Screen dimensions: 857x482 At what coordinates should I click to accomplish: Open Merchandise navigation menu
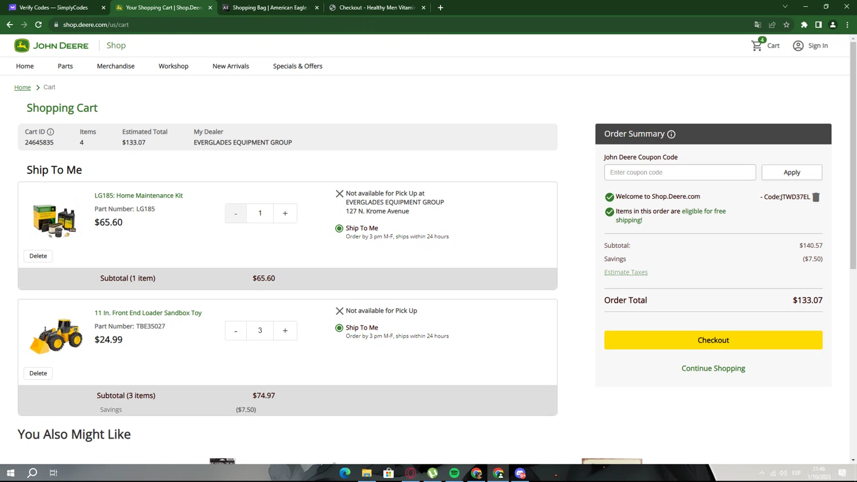115,66
